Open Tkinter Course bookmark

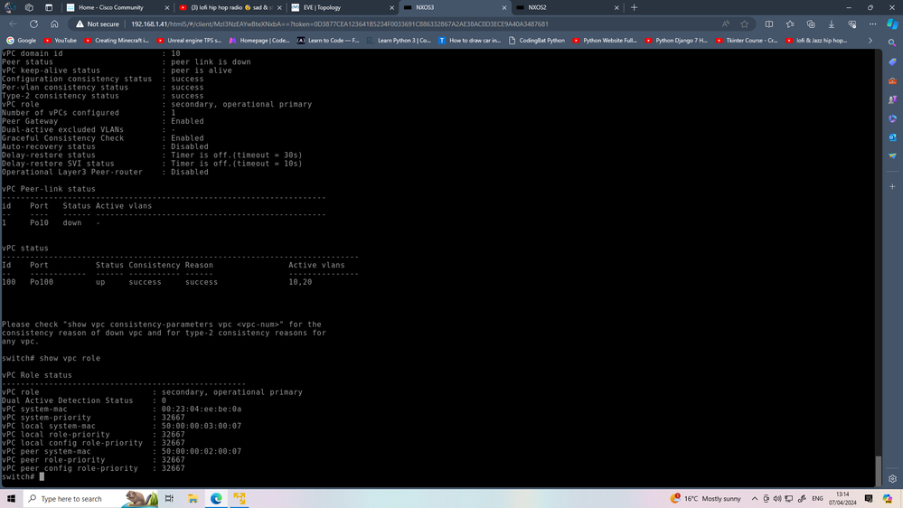coord(747,41)
